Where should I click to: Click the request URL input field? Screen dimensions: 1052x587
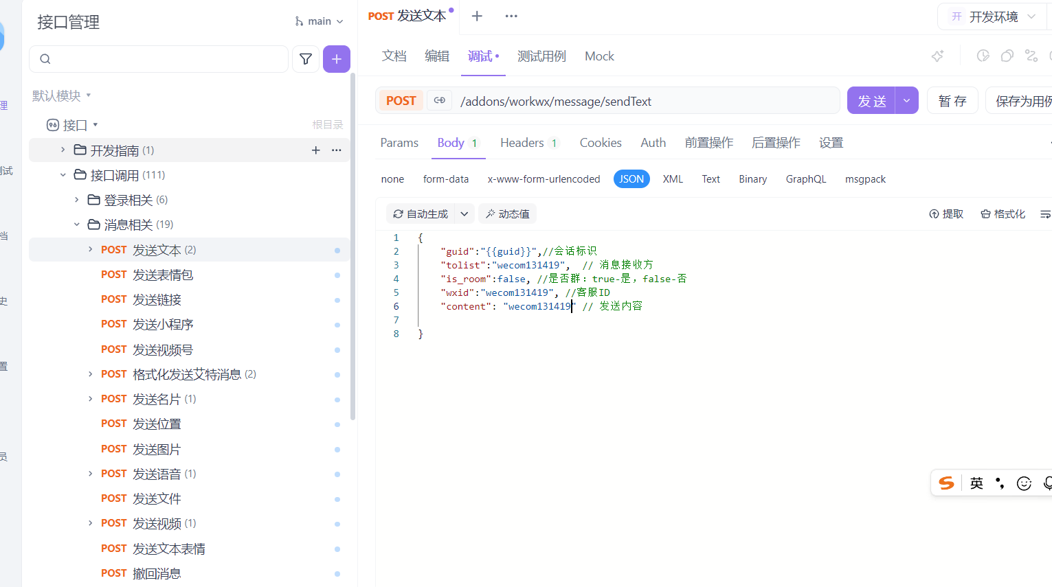[646, 101]
